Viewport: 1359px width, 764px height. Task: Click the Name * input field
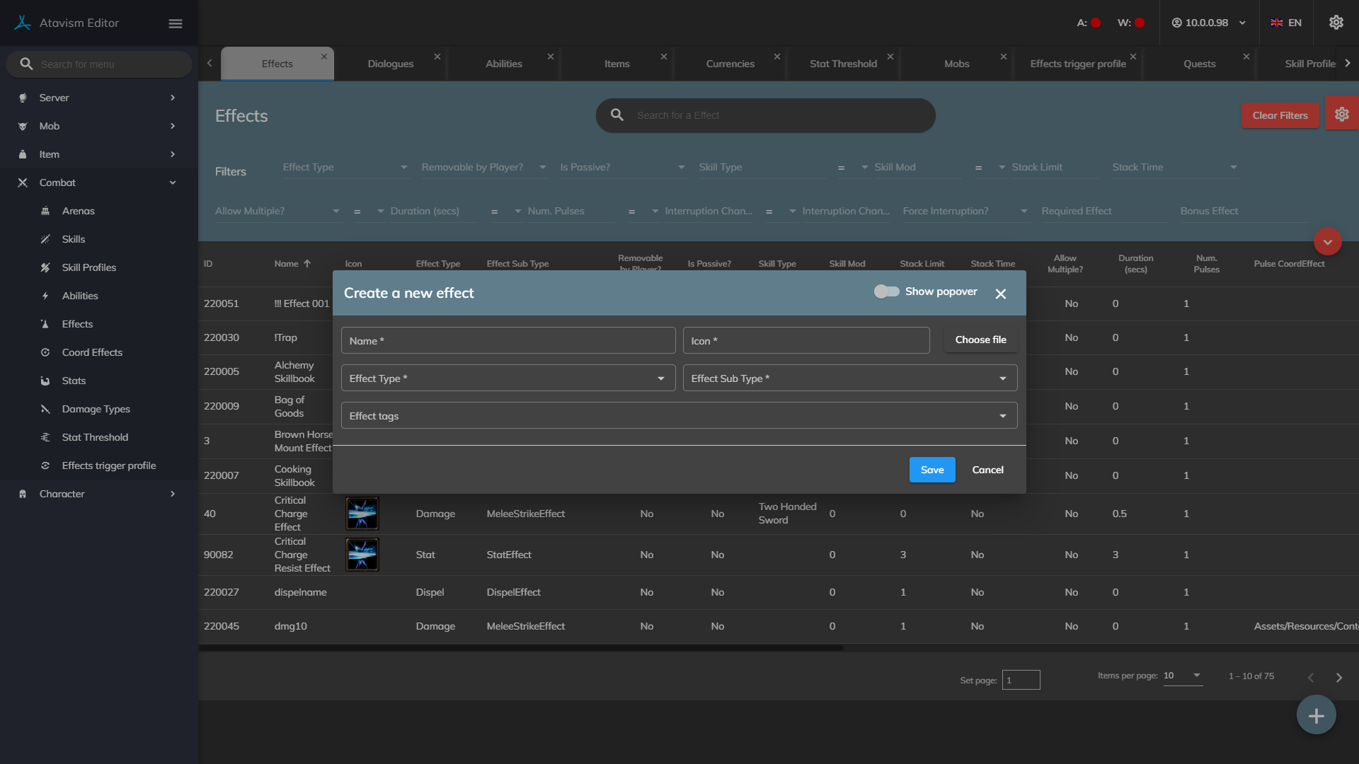(508, 341)
